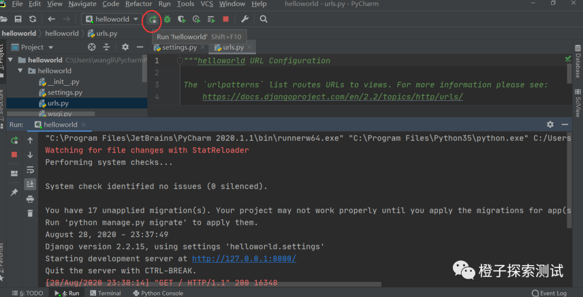This screenshot has height=297, width=583.
Task: Navigate forward with the right arrow icon
Action: (66, 19)
